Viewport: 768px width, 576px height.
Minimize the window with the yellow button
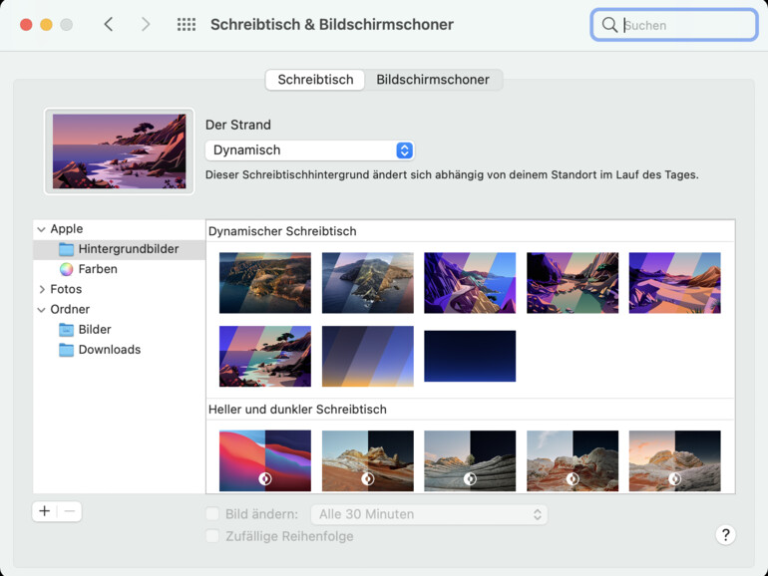tap(46, 25)
